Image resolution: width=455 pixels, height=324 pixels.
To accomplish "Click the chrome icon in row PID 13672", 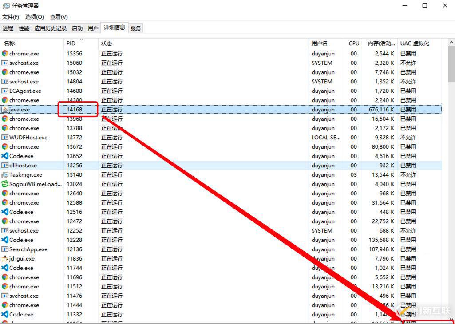I will tap(4, 146).
